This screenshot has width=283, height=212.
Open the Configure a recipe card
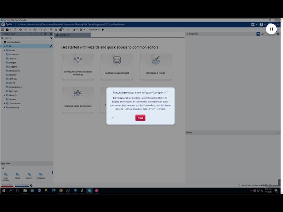156,67
